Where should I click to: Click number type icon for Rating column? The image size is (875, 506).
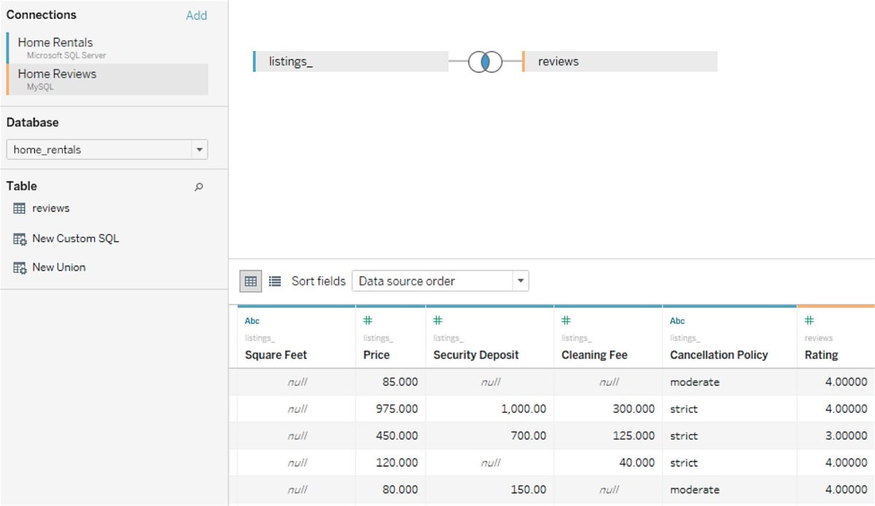(809, 320)
